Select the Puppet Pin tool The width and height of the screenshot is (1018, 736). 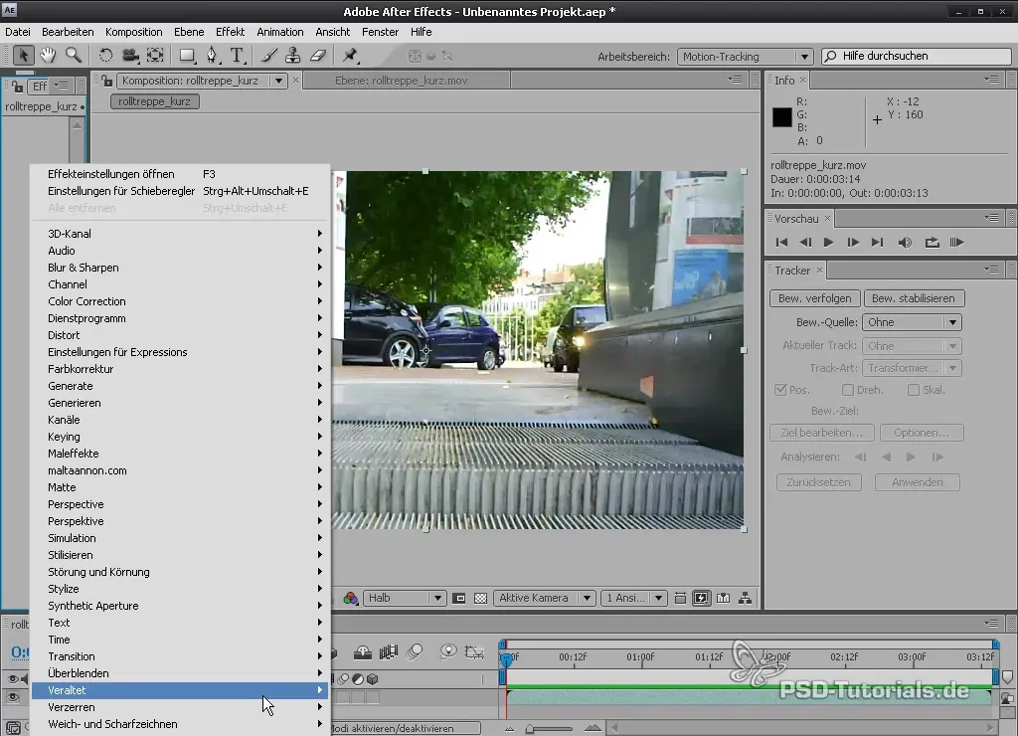(x=351, y=56)
